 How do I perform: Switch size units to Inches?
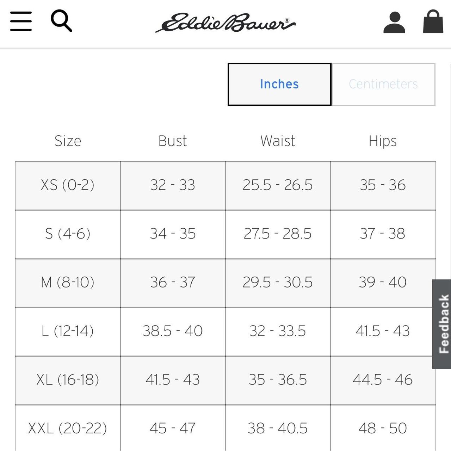(279, 84)
